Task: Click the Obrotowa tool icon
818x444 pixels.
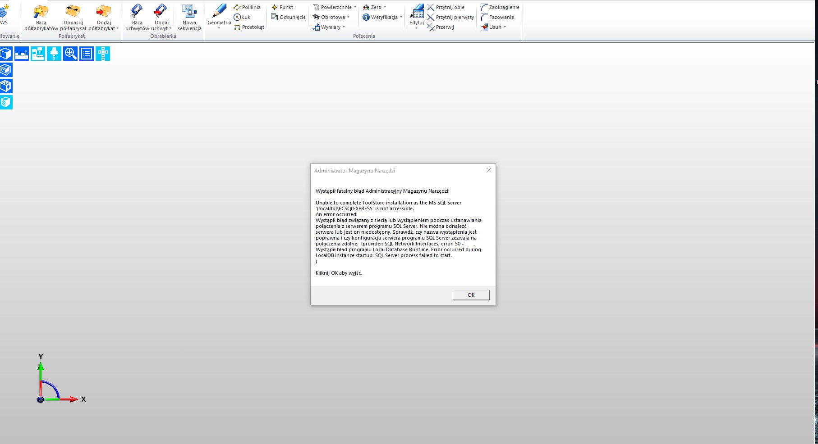Action: pos(316,17)
